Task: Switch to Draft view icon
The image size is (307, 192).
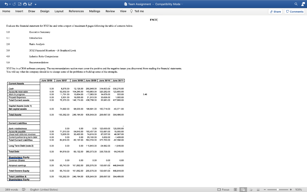Action: (x=258, y=190)
